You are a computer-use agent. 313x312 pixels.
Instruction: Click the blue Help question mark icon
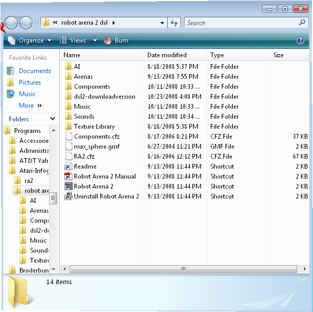click(300, 40)
